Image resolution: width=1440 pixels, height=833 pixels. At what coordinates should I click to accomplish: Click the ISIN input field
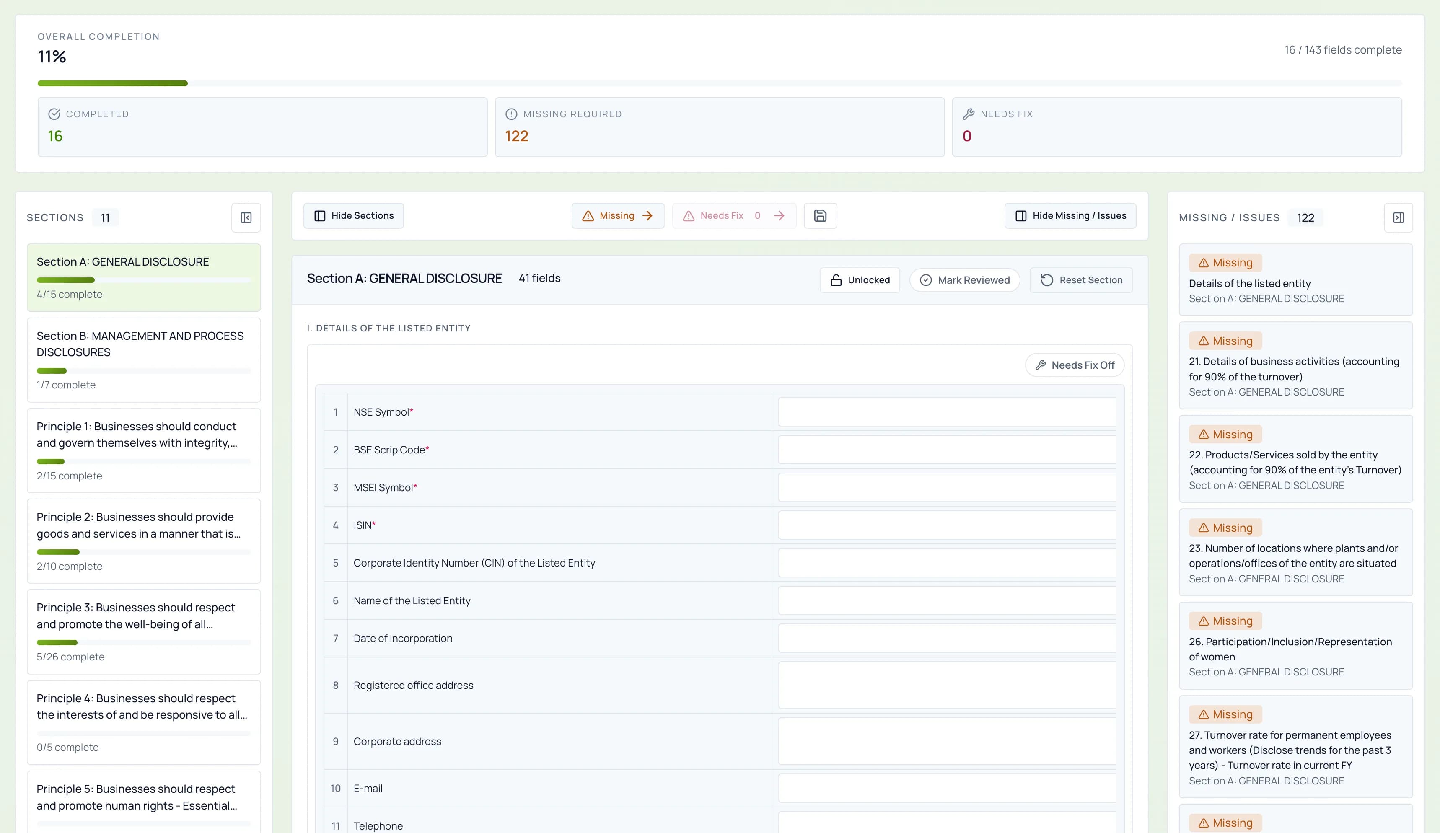tap(947, 525)
